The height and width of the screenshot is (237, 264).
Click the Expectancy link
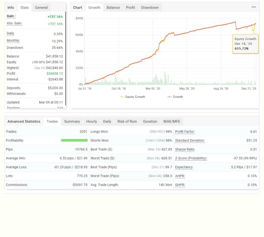pos(184,167)
